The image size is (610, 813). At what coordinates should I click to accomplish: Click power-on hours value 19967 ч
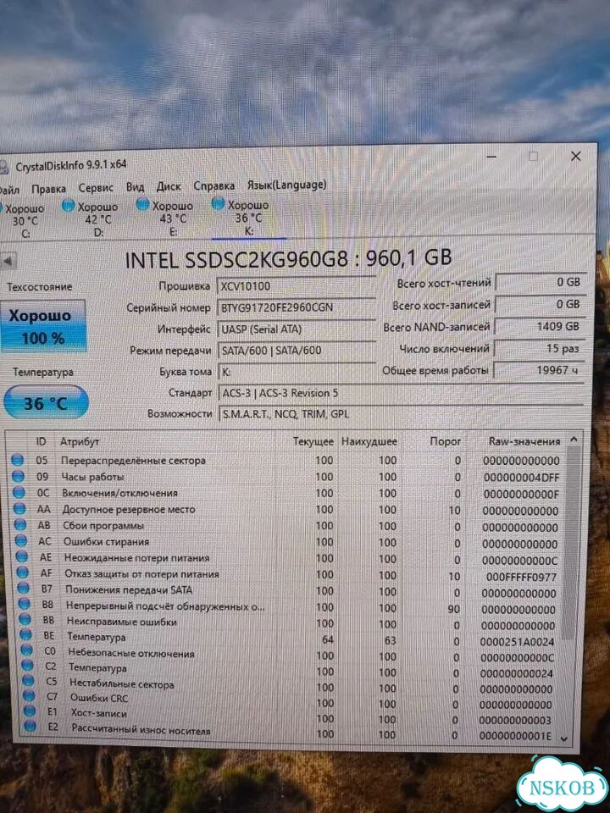point(539,370)
